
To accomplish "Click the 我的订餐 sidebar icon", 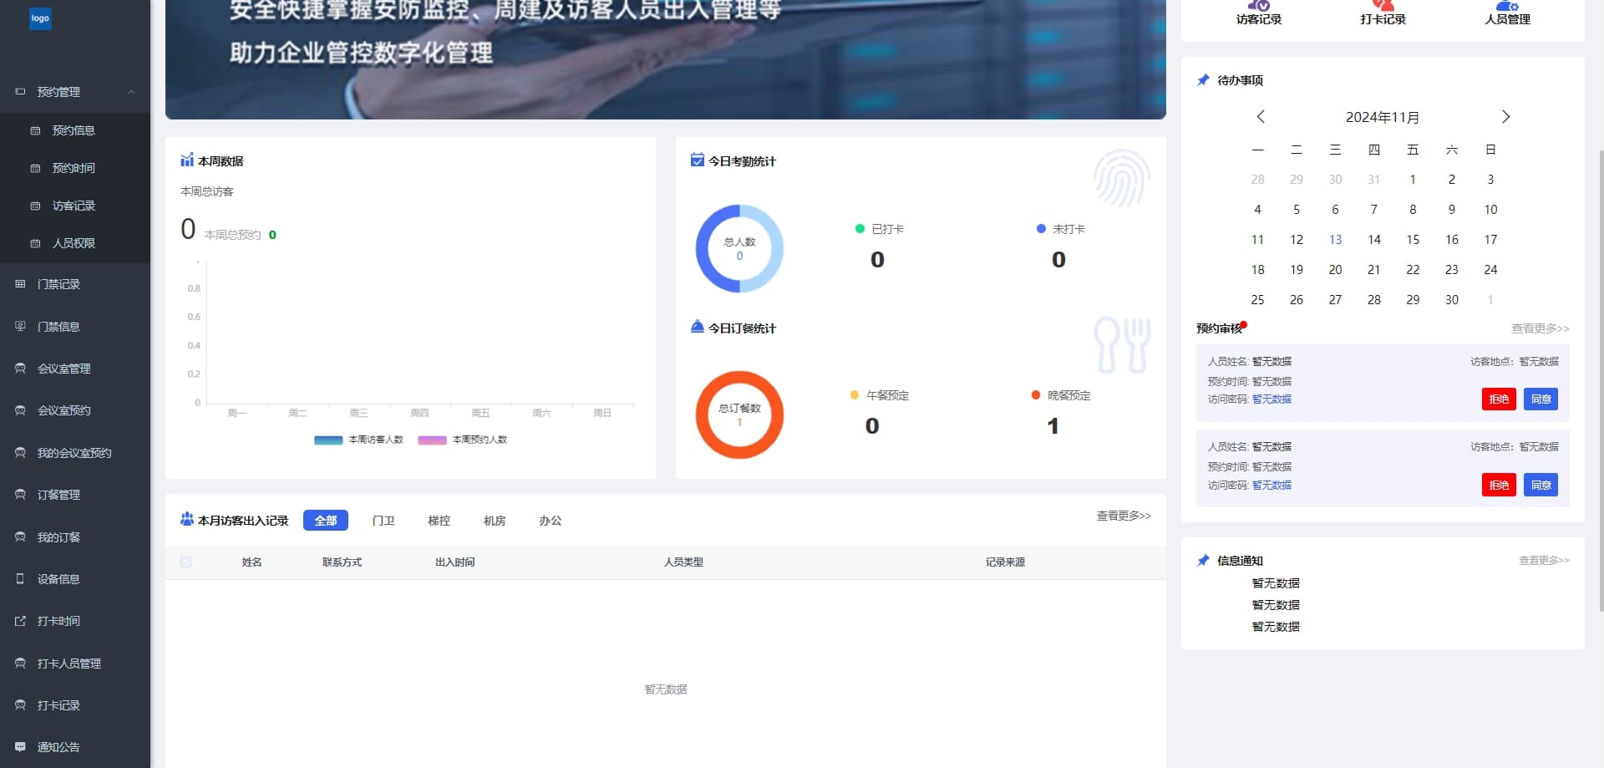I will [x=20, y=537].
